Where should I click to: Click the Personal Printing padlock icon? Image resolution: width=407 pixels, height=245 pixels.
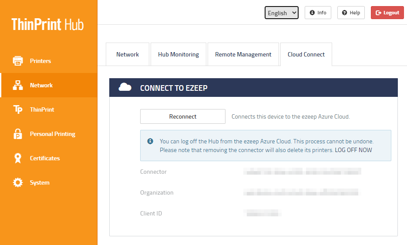point(18,134)
